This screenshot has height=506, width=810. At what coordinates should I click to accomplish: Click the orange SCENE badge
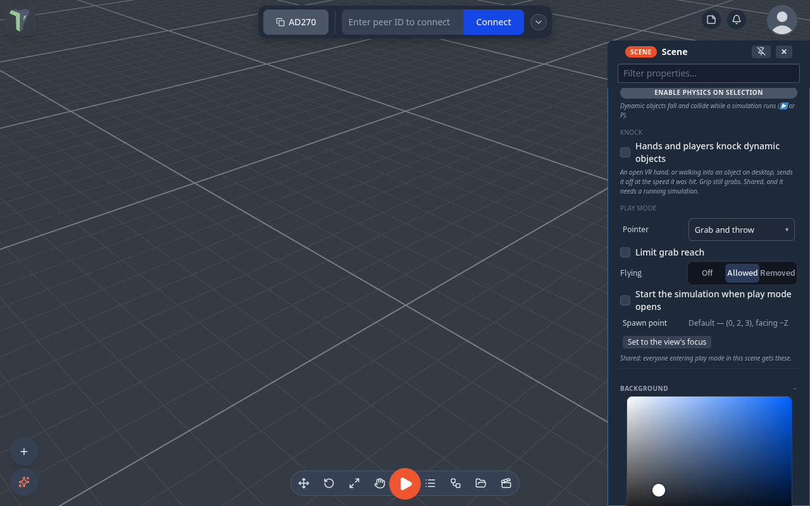pos(641,52)
